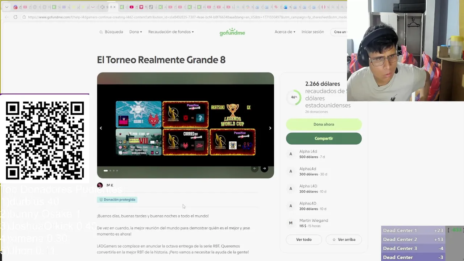Open AlphaL4D 200 dólares donation avatar
464x261 pixels.
point(290,206)
